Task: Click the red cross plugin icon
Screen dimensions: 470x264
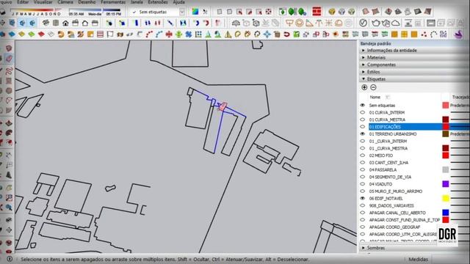Action: pos(169,34)
